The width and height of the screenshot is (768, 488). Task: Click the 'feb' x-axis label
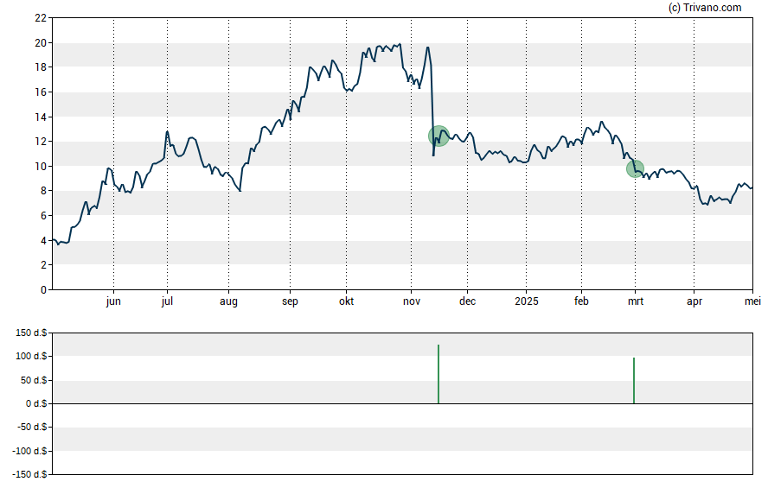point(581,301)
